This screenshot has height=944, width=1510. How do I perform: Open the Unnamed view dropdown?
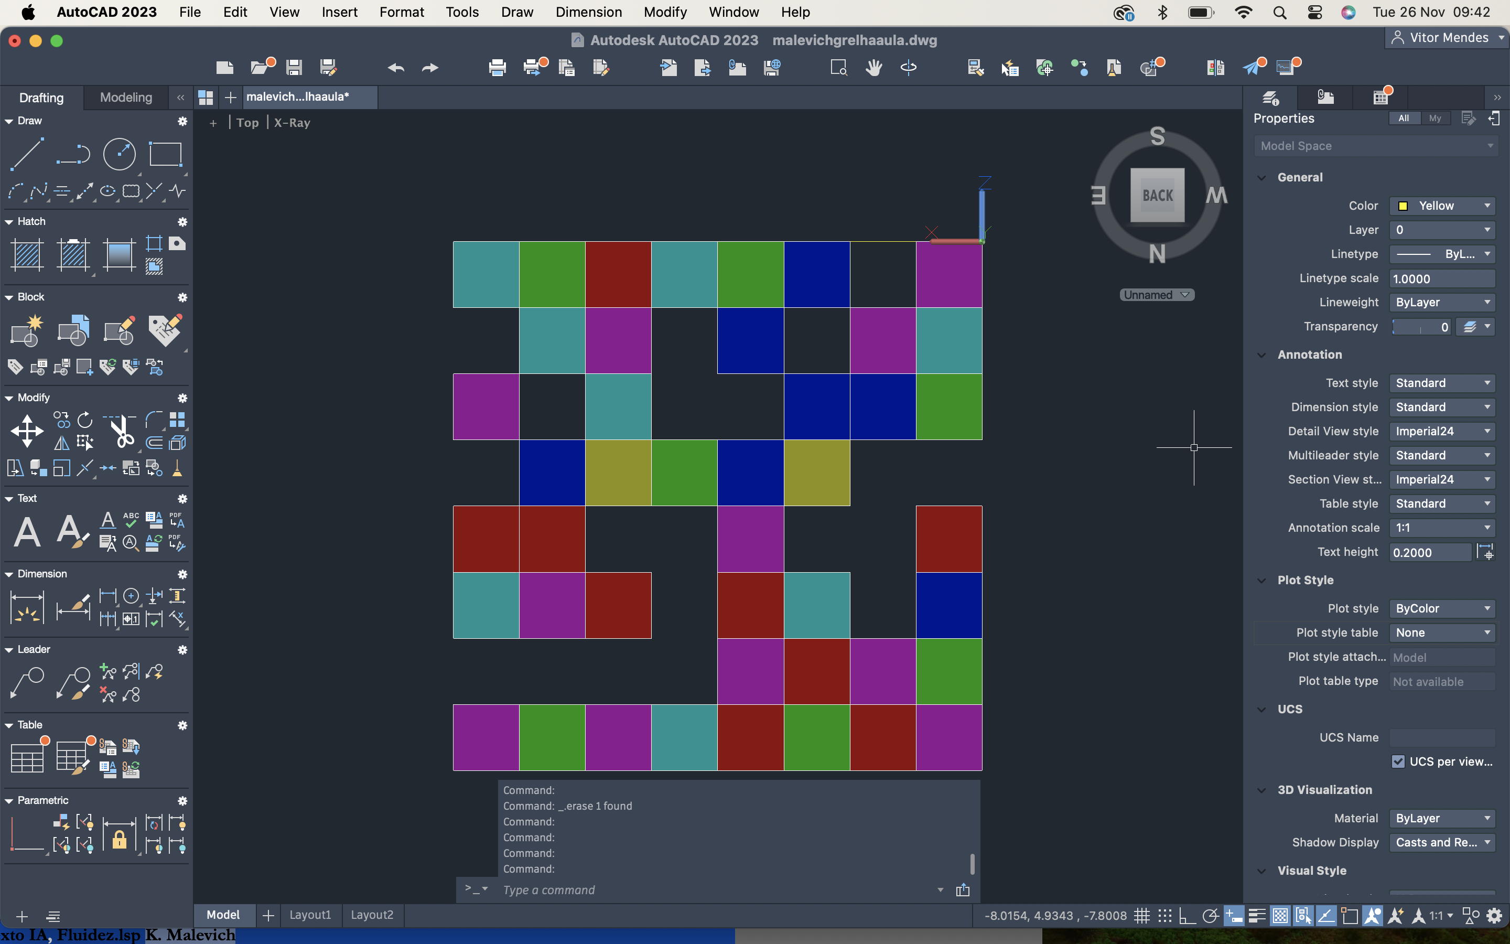coord(1157,295)
